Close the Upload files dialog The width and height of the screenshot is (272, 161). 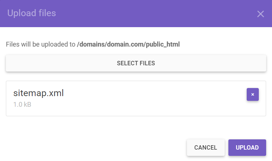coord(260,14)
